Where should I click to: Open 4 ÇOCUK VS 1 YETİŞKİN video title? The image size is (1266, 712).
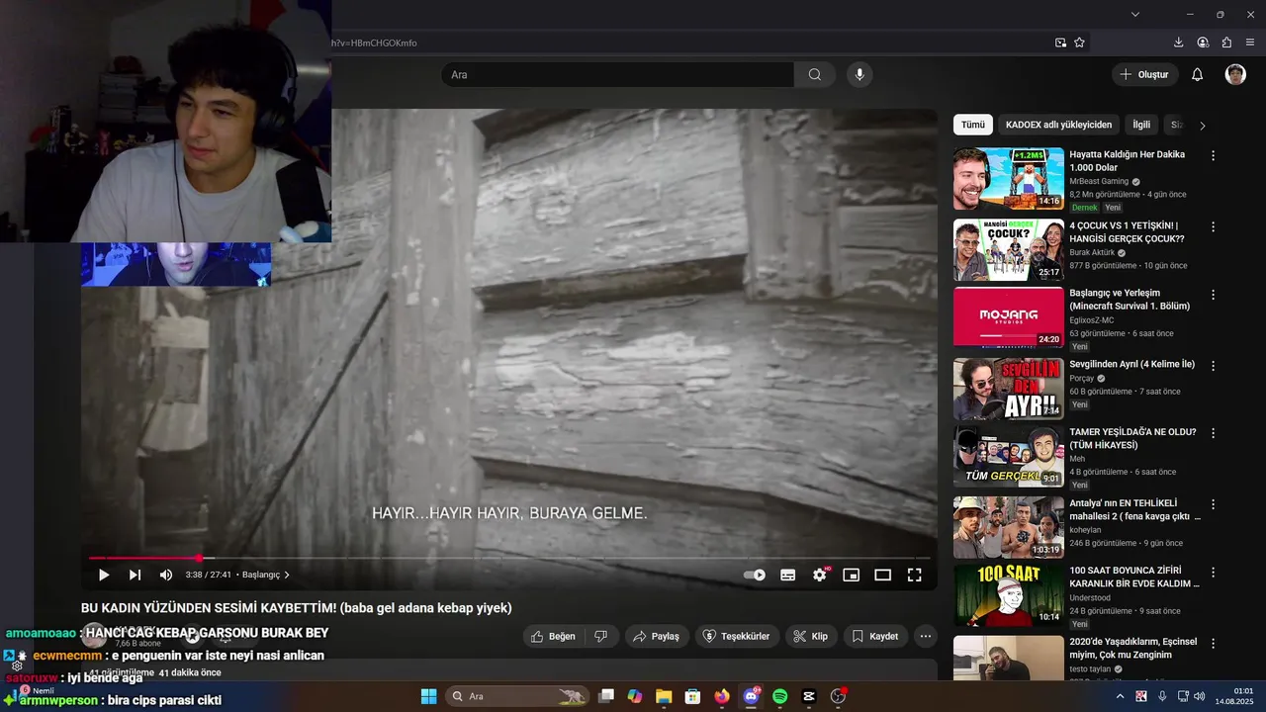click(x=1127, y=232)
